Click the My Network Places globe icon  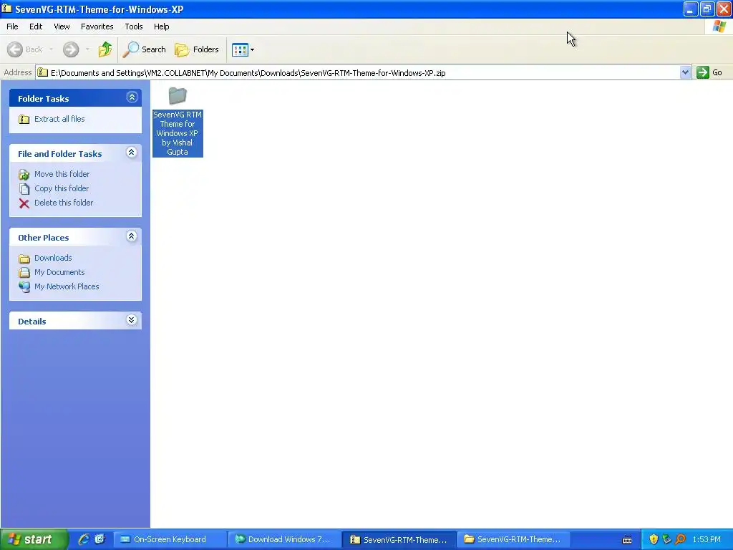tap(24, 286)
